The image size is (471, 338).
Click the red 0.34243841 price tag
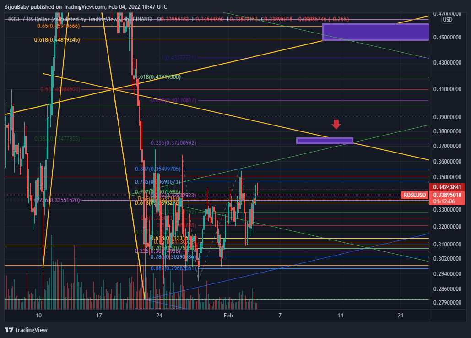[447, 187]
